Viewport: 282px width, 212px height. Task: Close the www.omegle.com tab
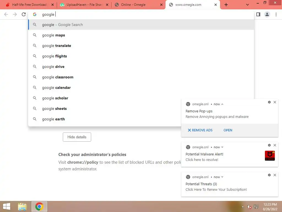[x=216, y=5]
